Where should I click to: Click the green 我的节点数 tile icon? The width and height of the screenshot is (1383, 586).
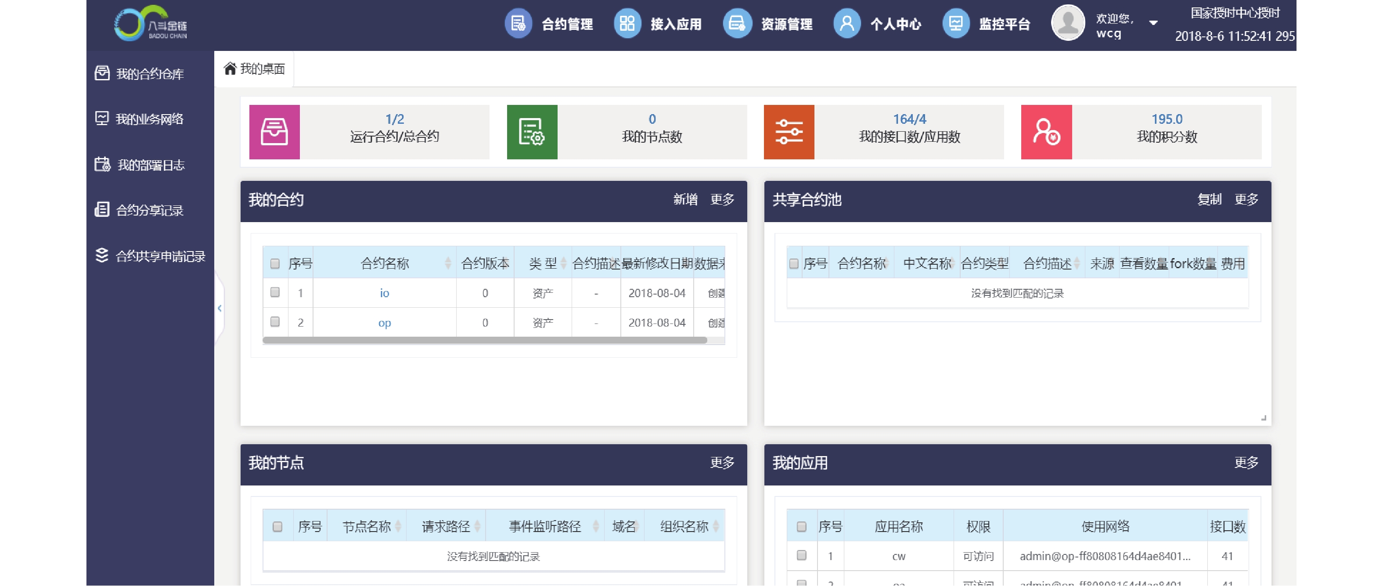click(x=532, y=132)
